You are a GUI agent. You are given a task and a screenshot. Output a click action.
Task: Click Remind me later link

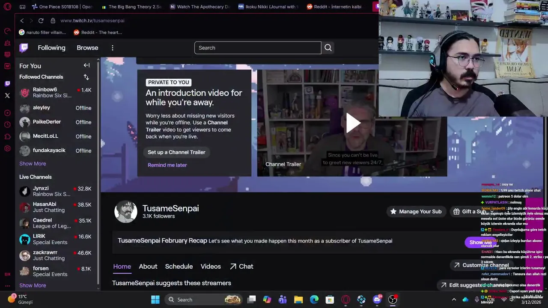[x=167, y=165]
